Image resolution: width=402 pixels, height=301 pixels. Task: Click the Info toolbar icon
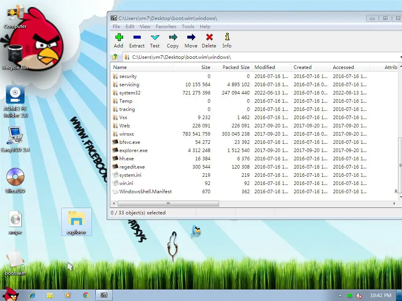[227, 37]
